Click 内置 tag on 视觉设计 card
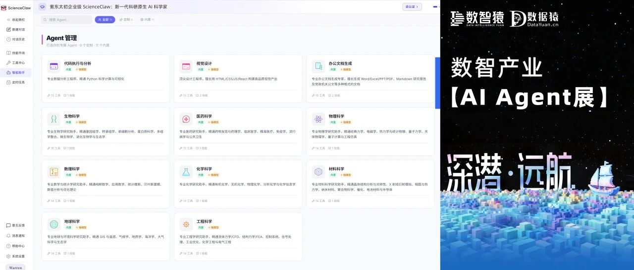 (201, 70)
